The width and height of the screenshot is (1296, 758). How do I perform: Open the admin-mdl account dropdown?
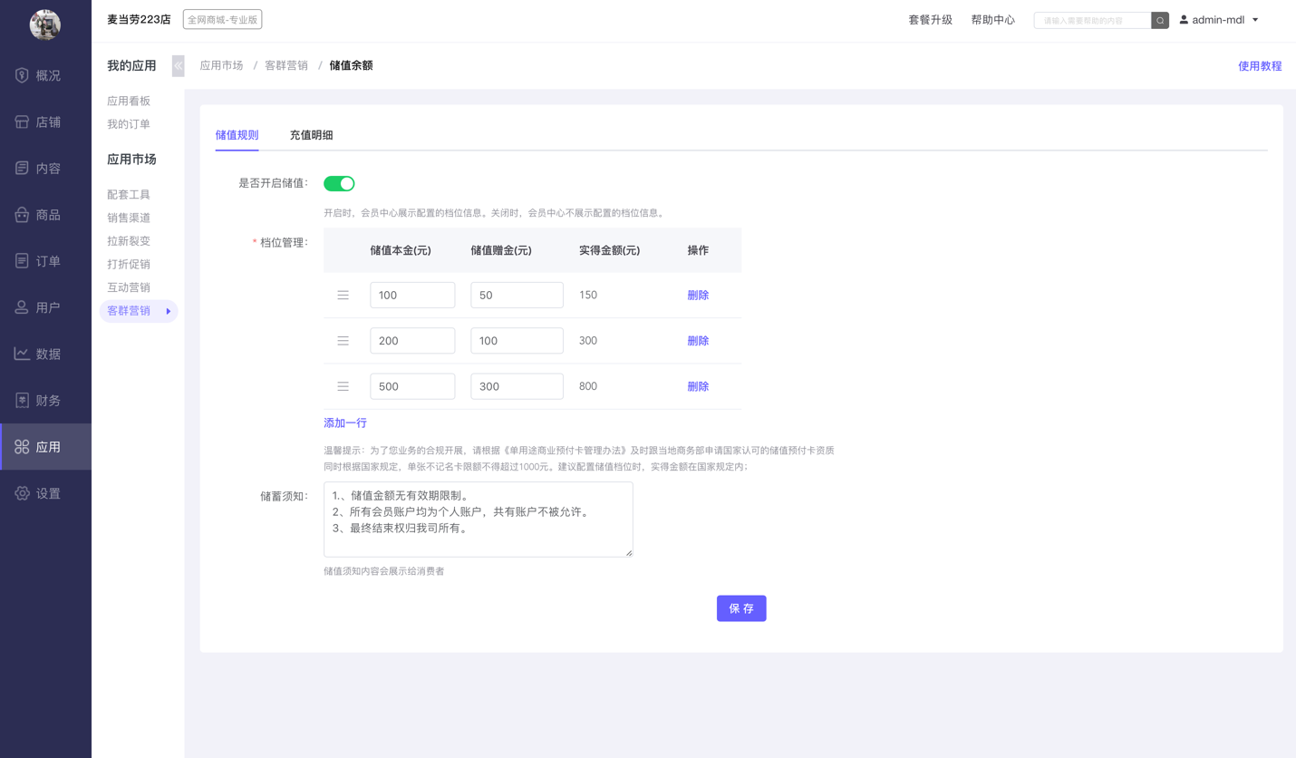click(1219, 20)
